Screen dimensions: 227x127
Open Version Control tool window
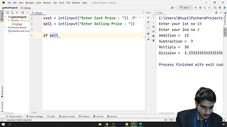click(14, 116)
